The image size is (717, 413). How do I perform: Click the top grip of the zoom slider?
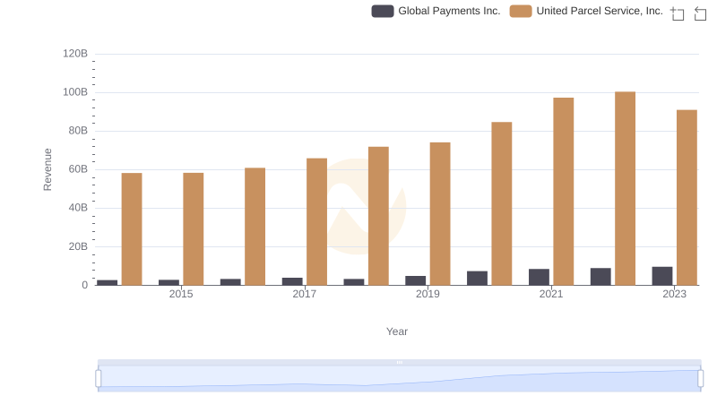[399, 362]
